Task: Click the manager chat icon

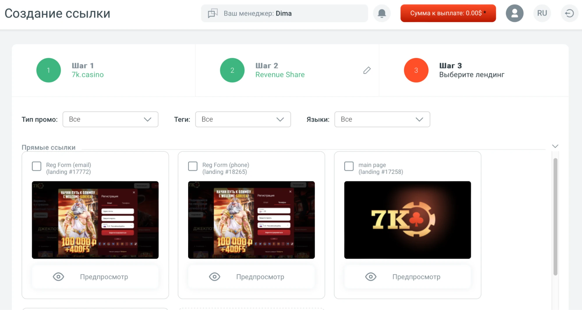Action: (x=213, y=13)
